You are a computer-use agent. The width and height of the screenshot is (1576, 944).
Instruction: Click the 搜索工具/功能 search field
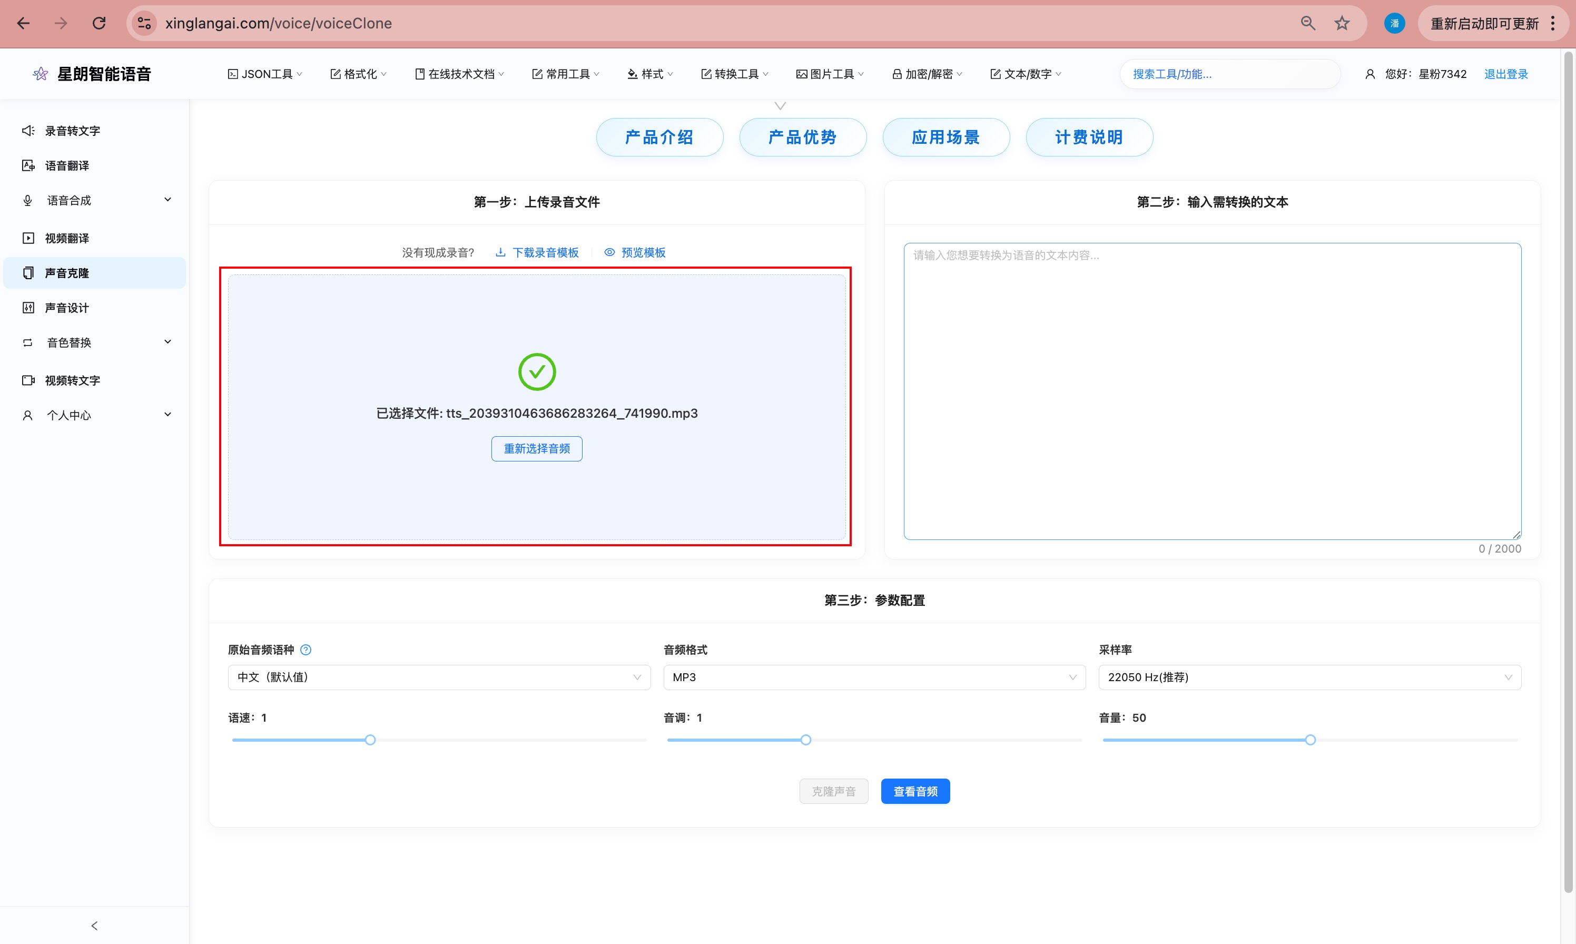[x=1230, y=74]
